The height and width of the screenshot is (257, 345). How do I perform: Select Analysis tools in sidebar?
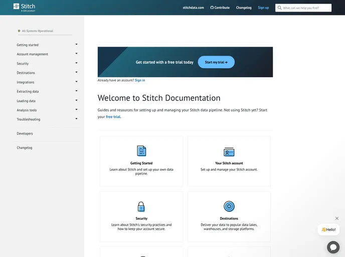(27, 110)
